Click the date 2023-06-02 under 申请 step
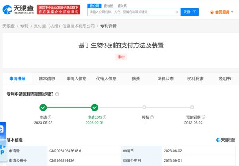This screenshot has height=166, width=239. pyautogui.click(x=43, y=123)
